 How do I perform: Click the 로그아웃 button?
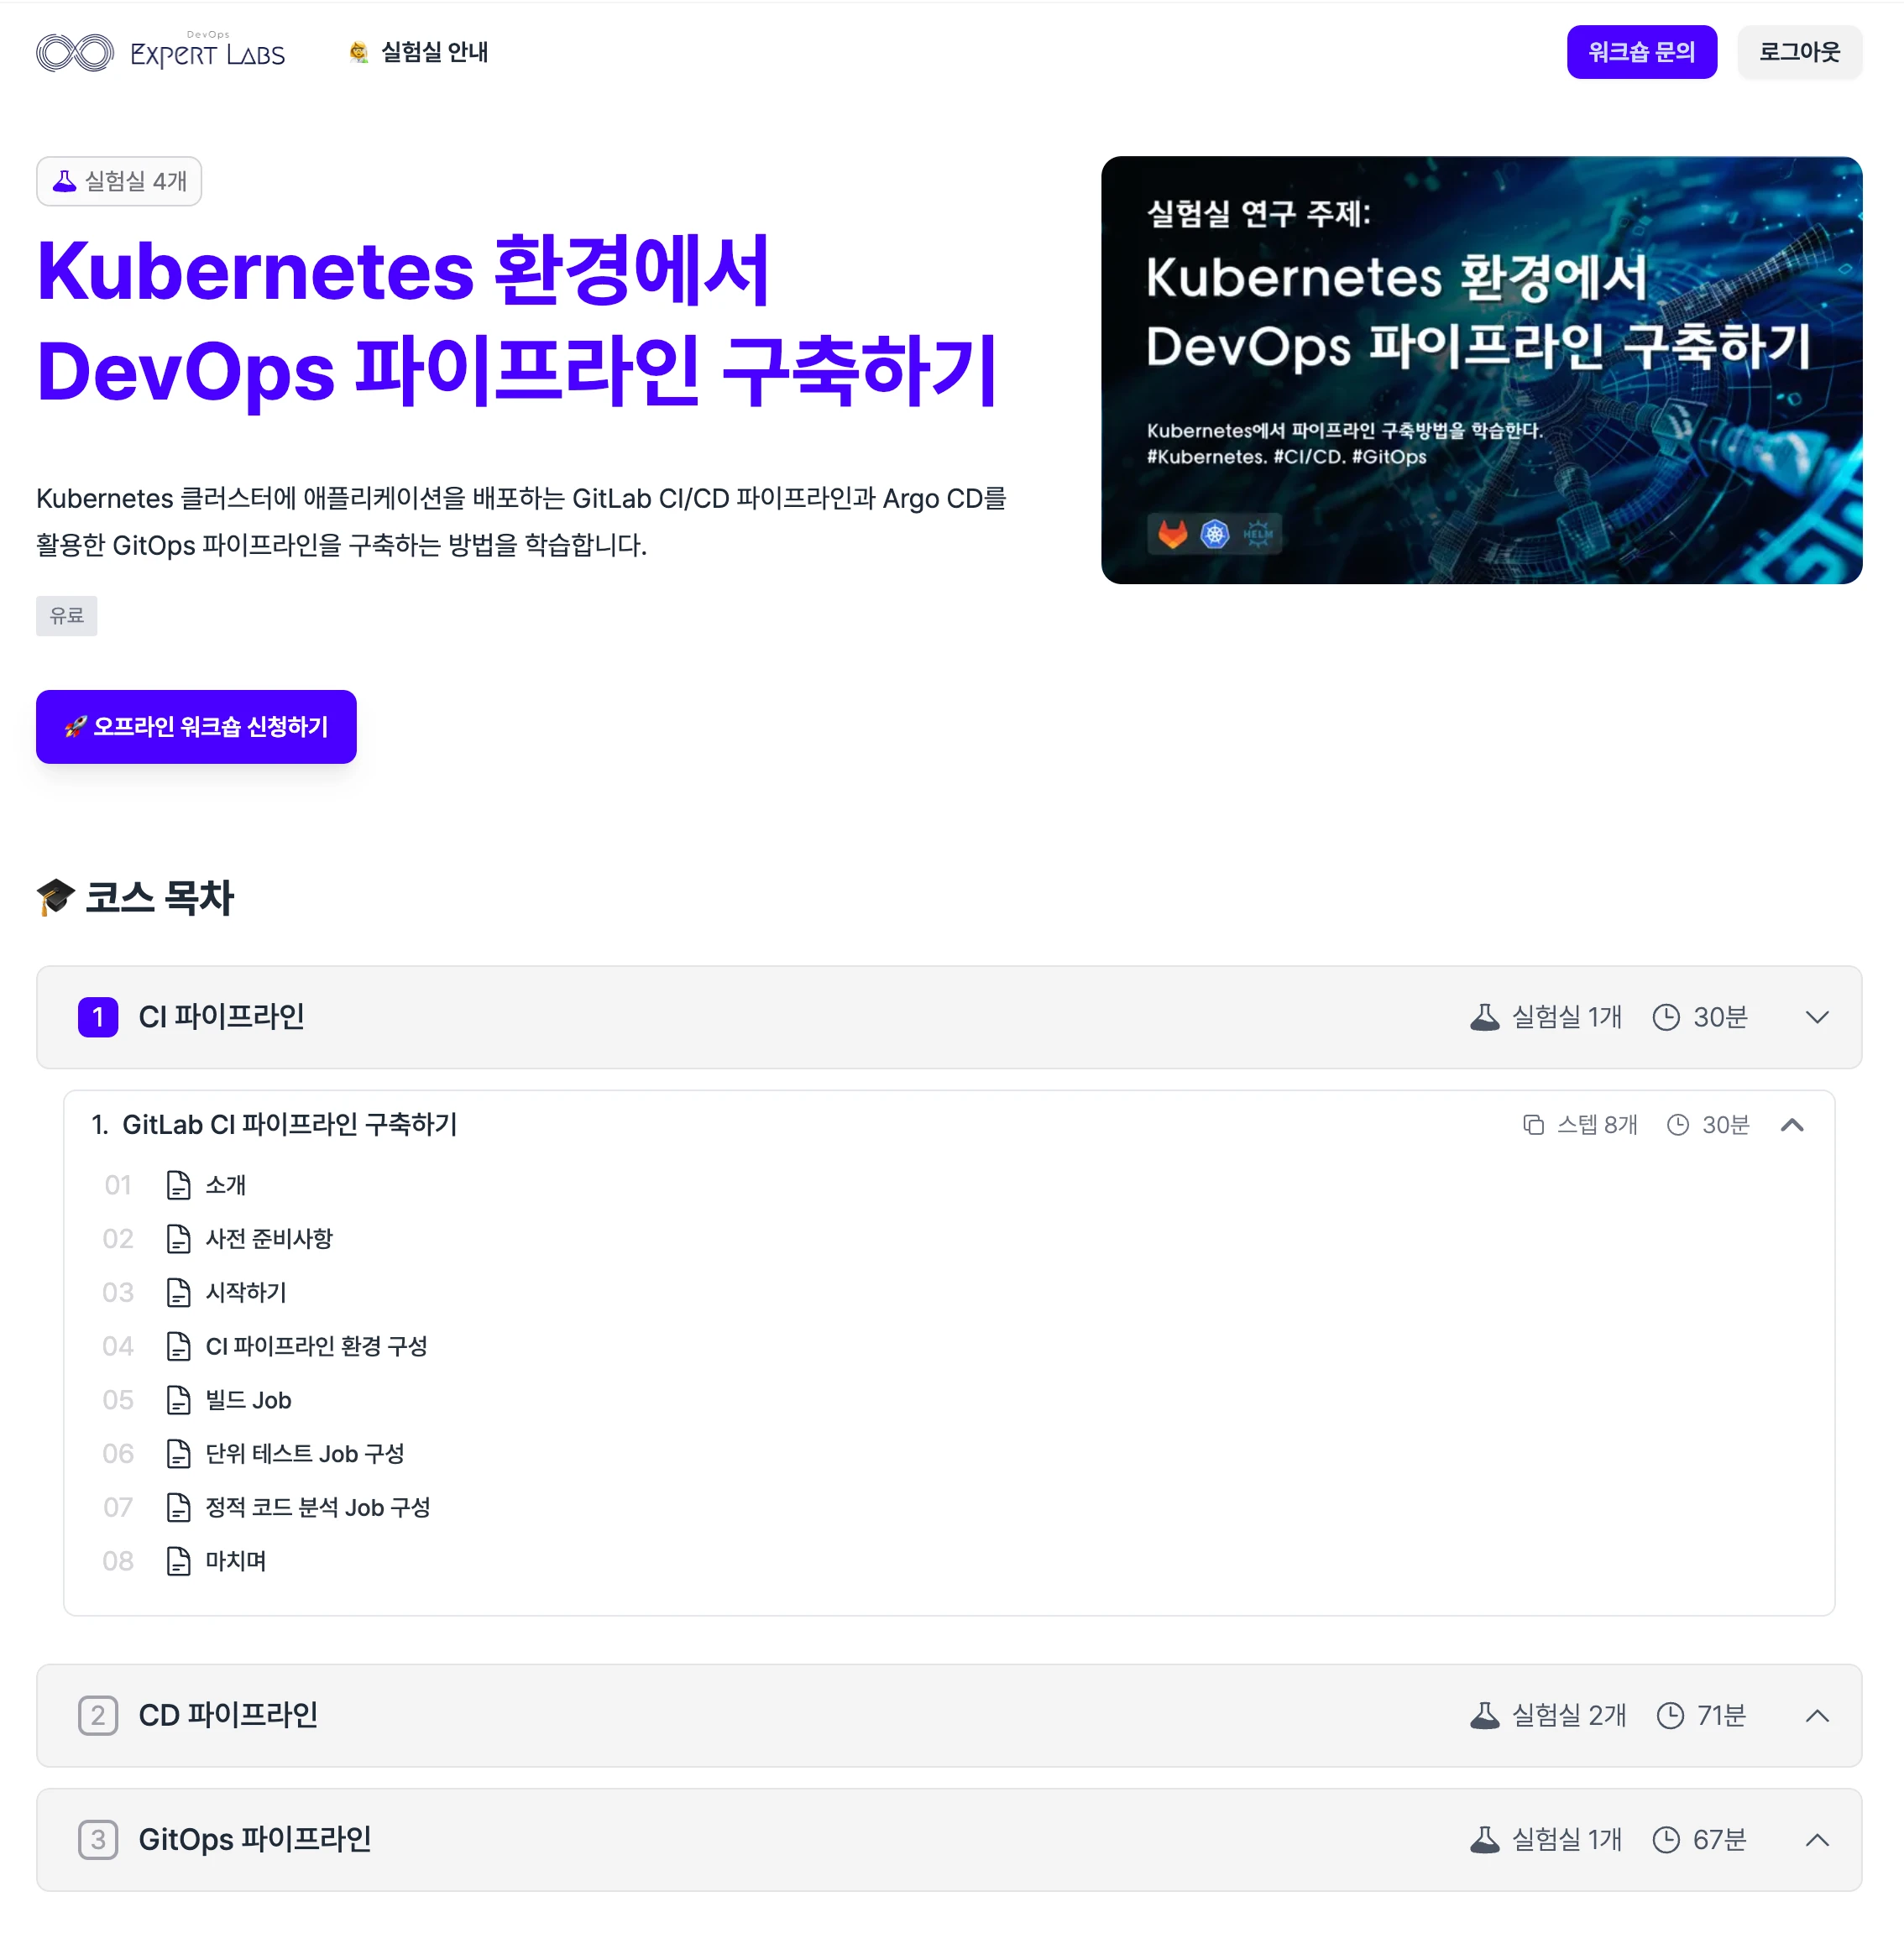1799,52
